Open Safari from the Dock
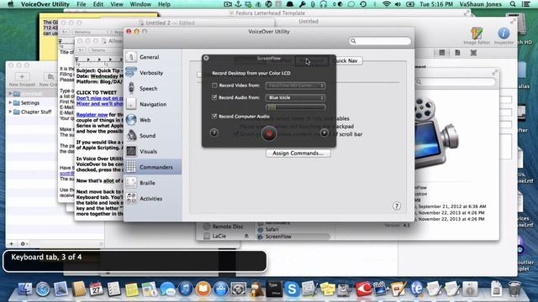538x302 pixels. (x=43, y=289)
